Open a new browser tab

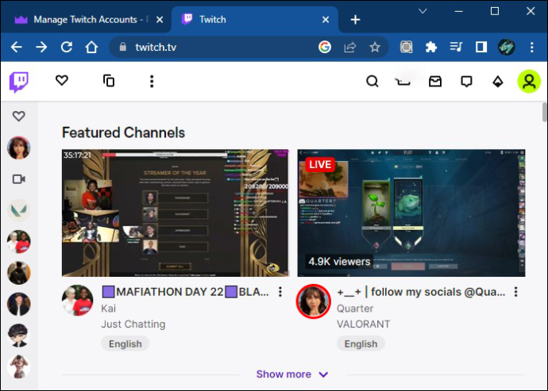pyautogui.click(x=355, y=20)
